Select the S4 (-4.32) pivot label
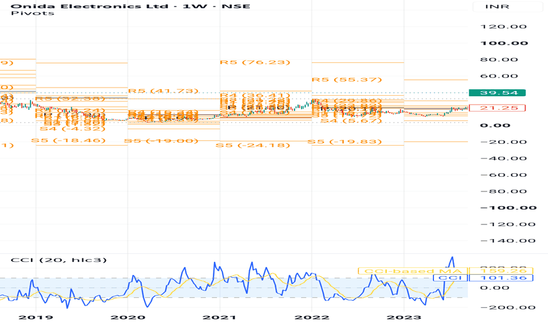548x323 pixels. pyautogui.click(x=73, y=129)
